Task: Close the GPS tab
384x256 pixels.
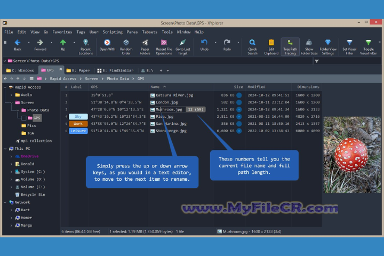Action: [60, 69]
